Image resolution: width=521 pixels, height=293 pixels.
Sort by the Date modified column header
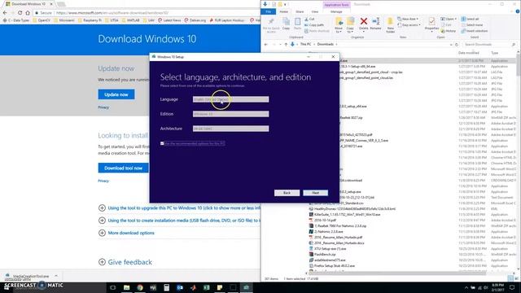pyautogui.click(x=469, y=53)
